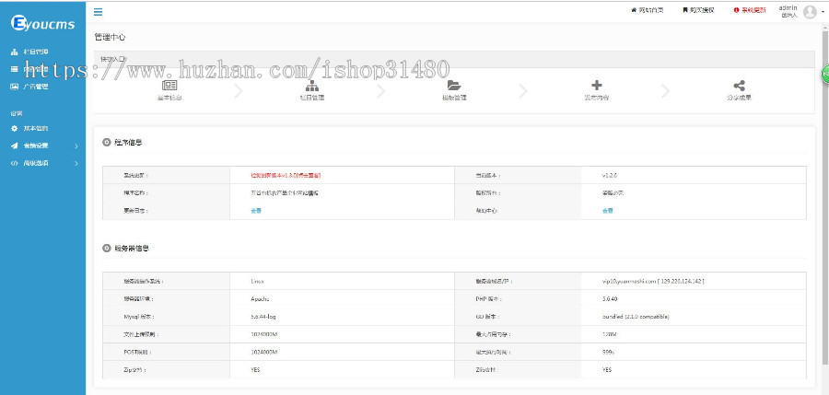Viewport: 829px width, 395px height.
Task: Open the sidebar item with the picture icon
Action: coord(42,87)
